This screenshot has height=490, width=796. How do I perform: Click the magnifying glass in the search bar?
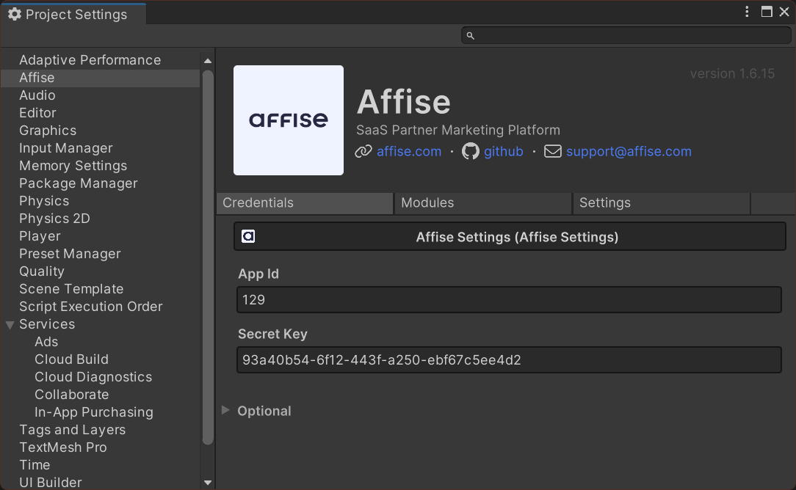click(469, 34)
